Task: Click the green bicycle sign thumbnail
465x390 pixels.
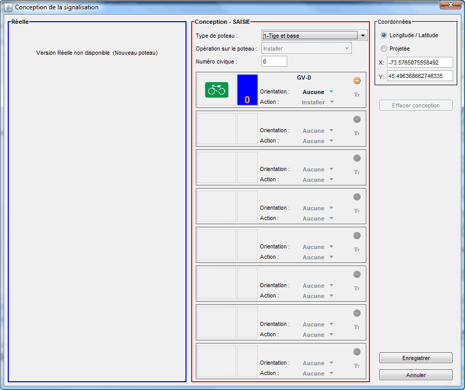Action: tap(216, 90)
